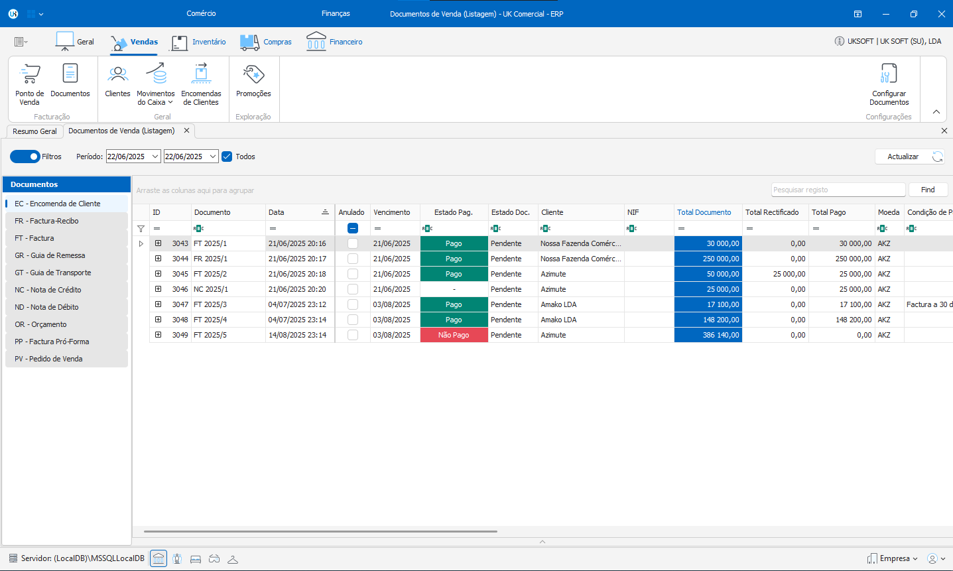Click the filter funnel icon in grid

point(141,228)
